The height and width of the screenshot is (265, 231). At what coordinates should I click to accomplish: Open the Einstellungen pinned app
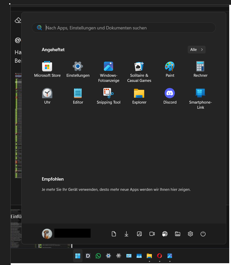click(78, 70)
